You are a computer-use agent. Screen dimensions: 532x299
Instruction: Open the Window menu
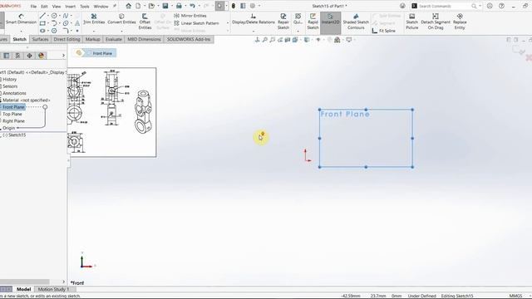pyautogui.click(x=101, y=6)
